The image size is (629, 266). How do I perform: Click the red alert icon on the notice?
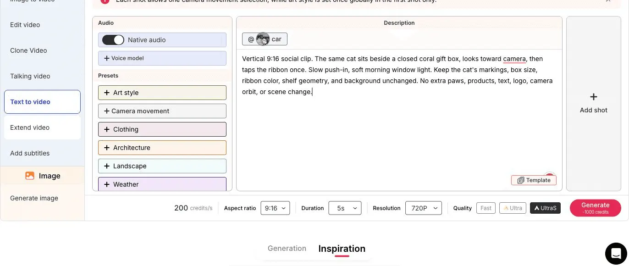click(105, 1)
